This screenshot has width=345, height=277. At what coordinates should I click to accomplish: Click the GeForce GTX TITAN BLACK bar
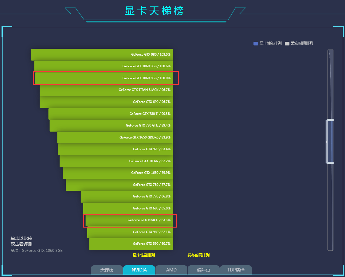106,90
